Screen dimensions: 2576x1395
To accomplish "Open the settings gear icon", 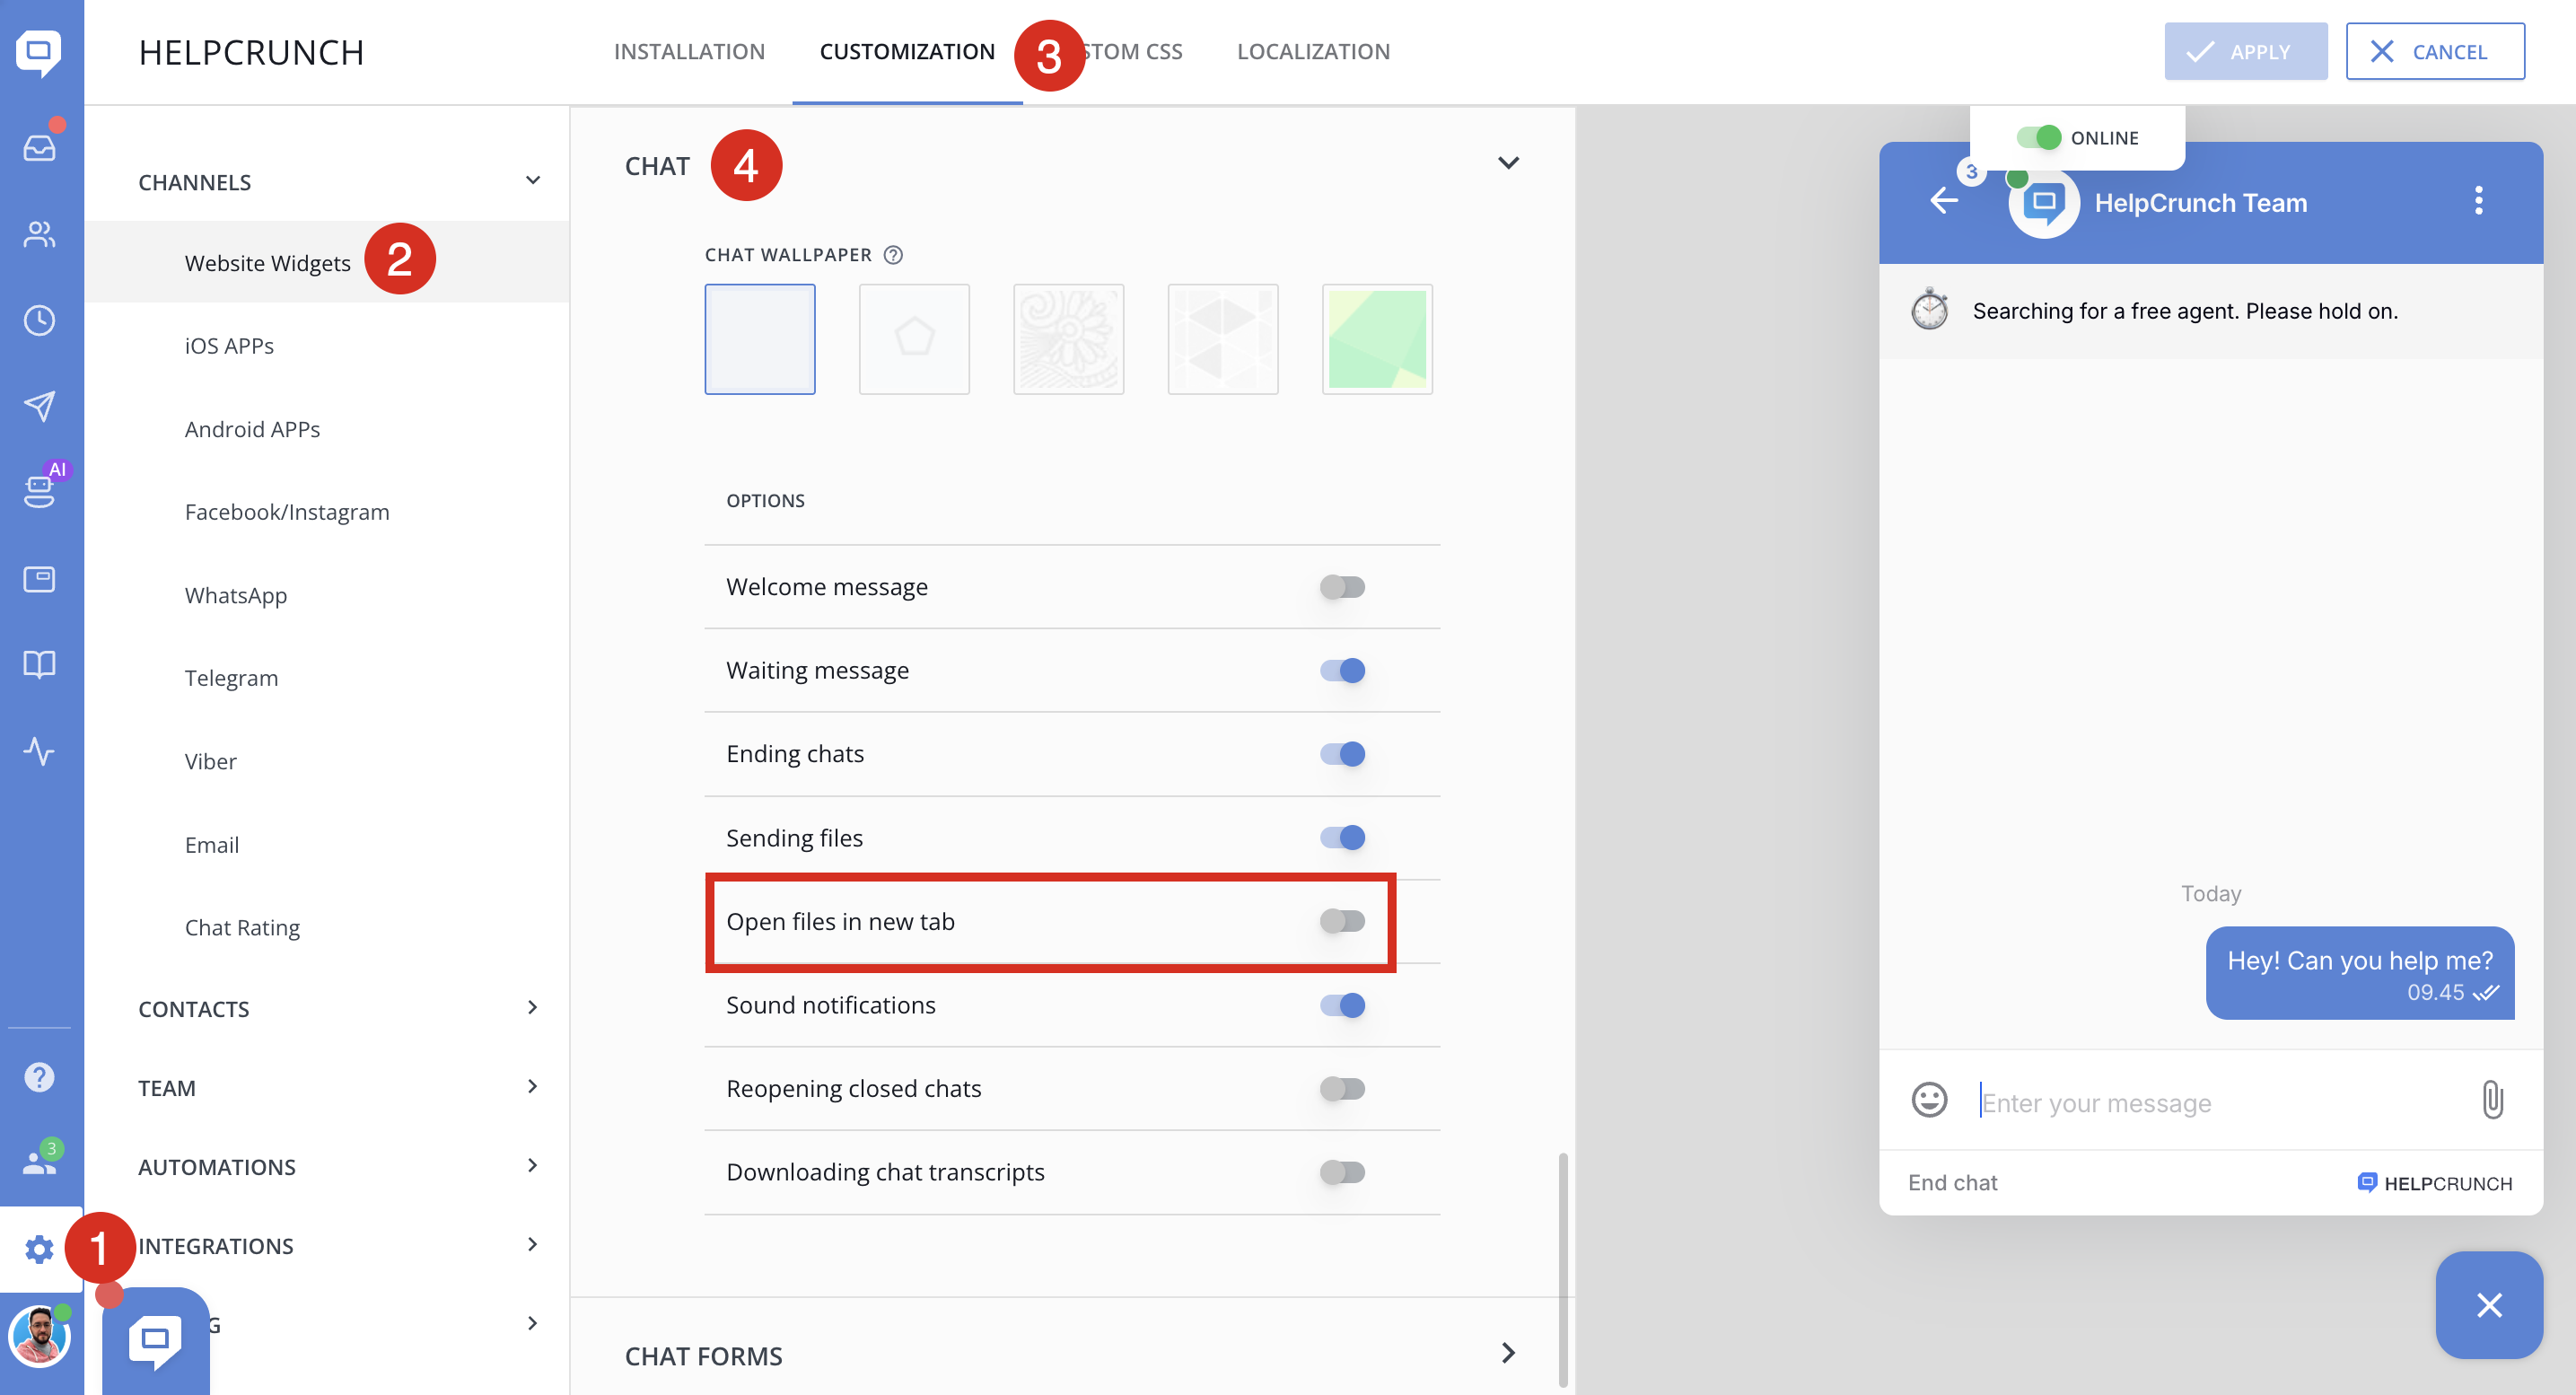I will (39, 1249).
